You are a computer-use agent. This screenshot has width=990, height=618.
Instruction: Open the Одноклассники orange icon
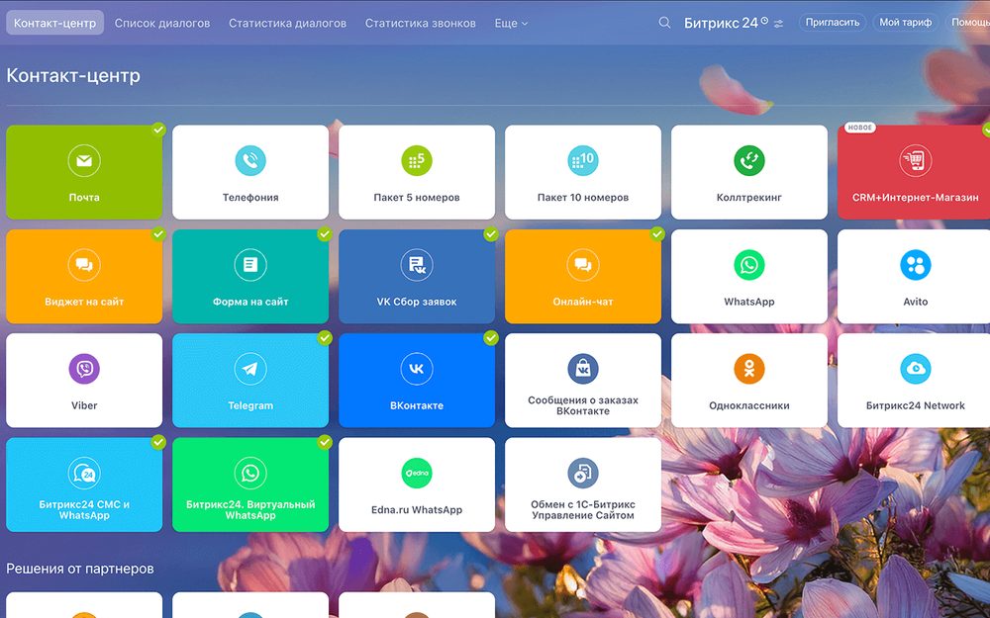pos(748,368)
